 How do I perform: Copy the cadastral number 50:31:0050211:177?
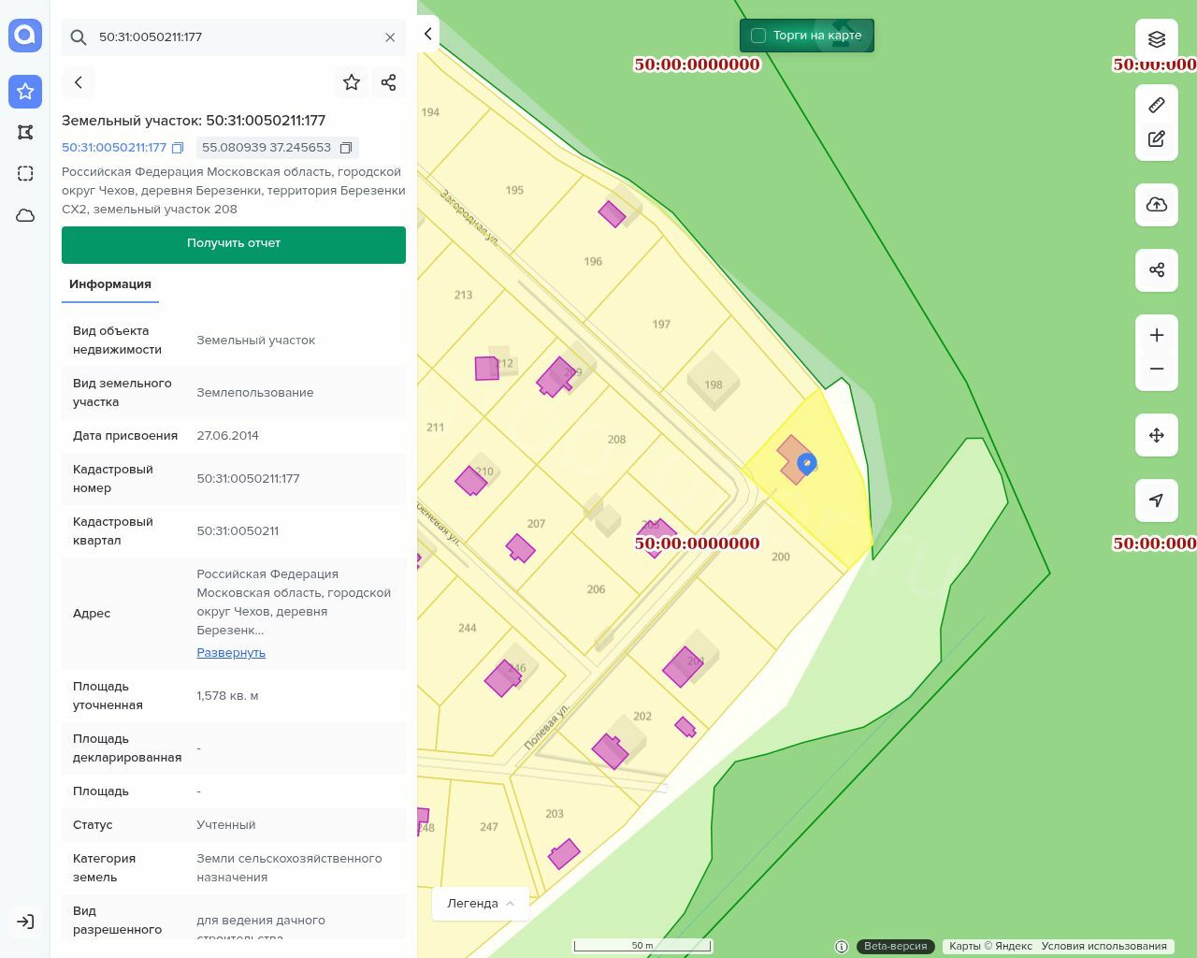point(178,148)
